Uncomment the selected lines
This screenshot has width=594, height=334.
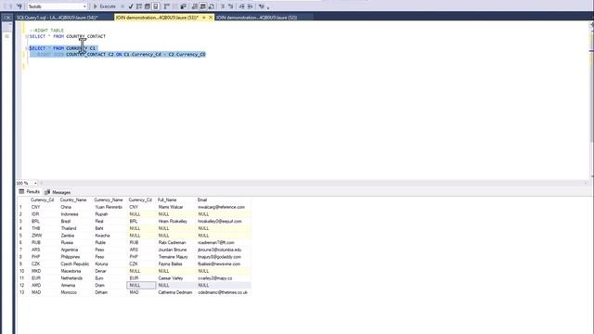tap(231, 6)
